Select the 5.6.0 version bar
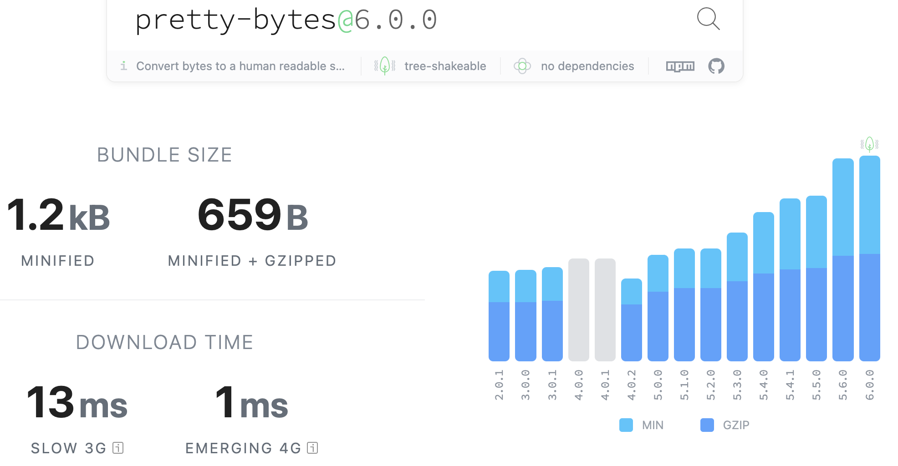The image size is (898, 466). coord(843,260)
